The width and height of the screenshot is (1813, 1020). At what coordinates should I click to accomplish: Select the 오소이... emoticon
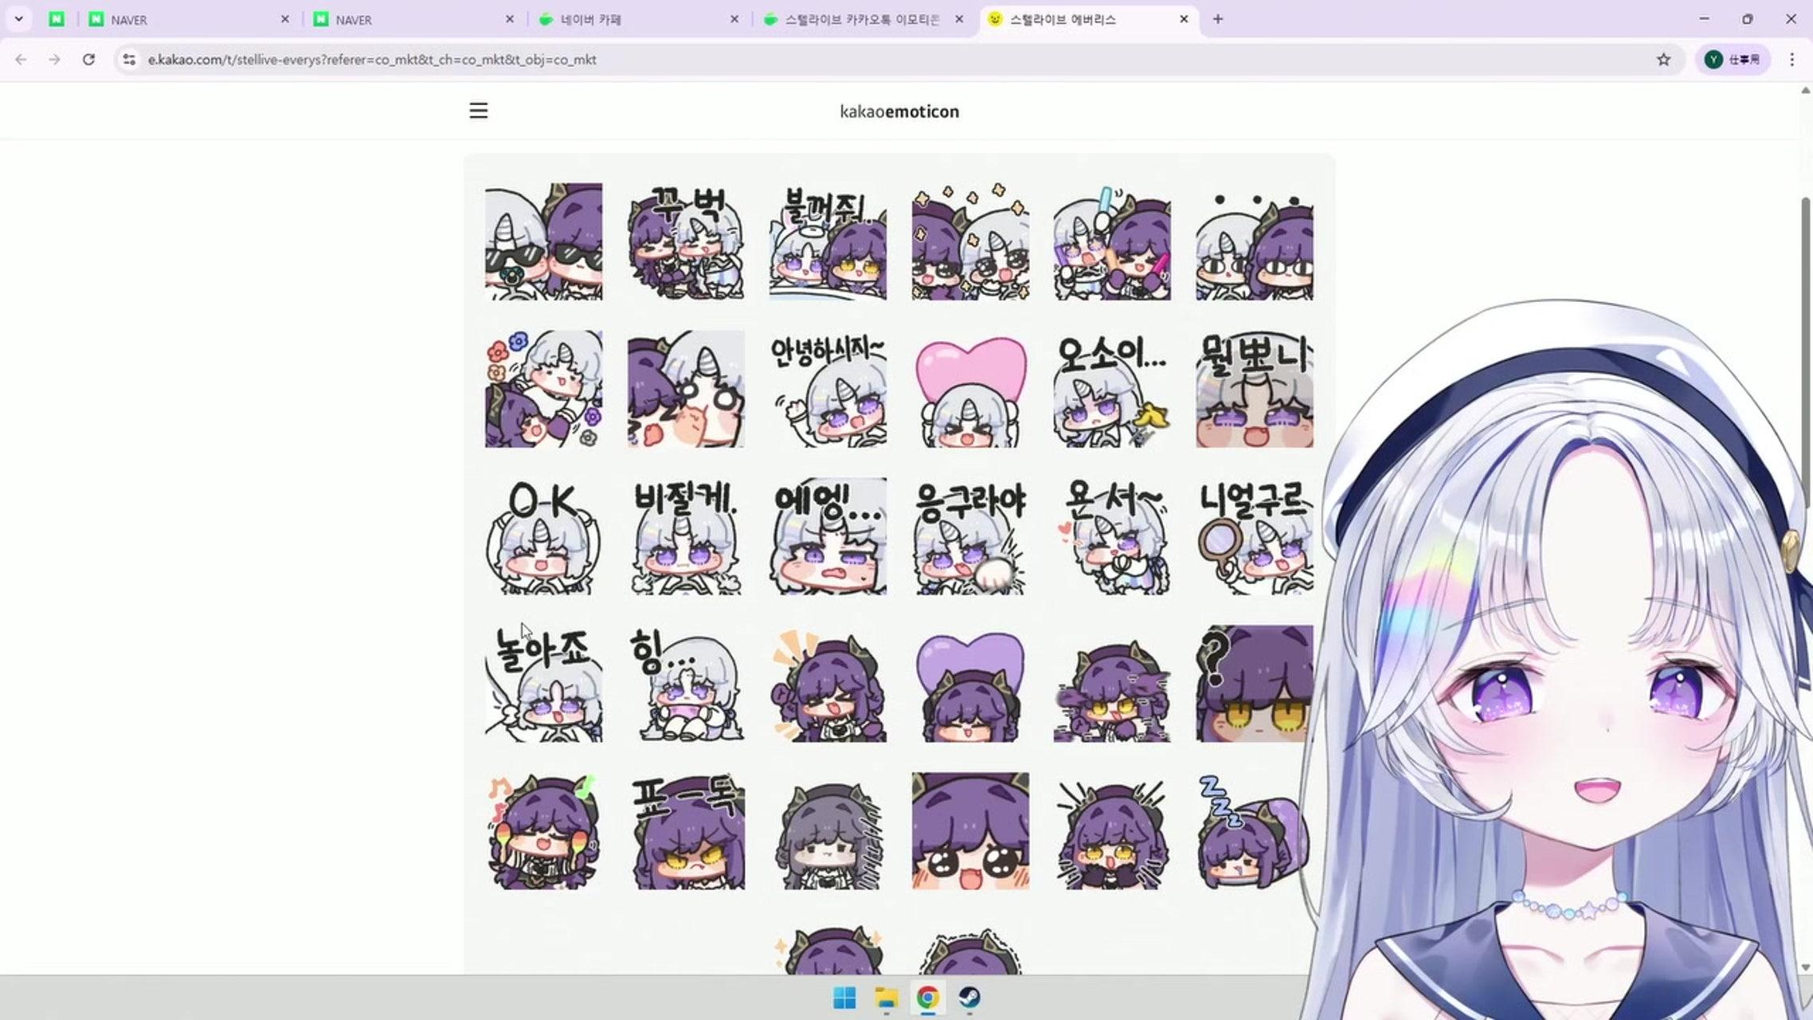point(1112,389)
